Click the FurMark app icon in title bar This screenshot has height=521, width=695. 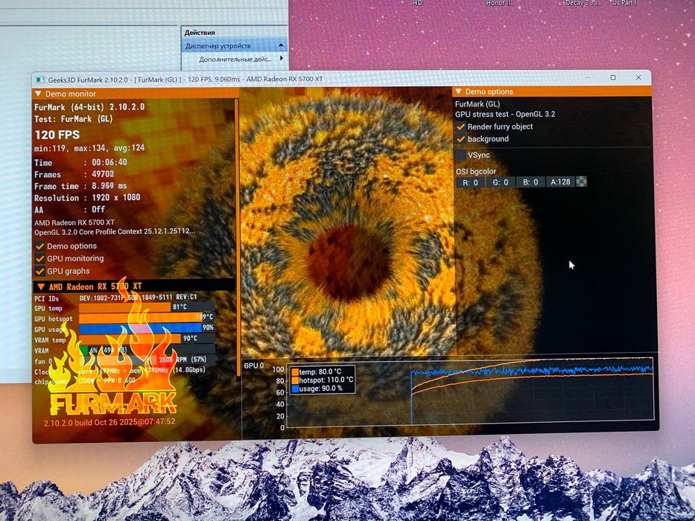[x=40, y=80]
